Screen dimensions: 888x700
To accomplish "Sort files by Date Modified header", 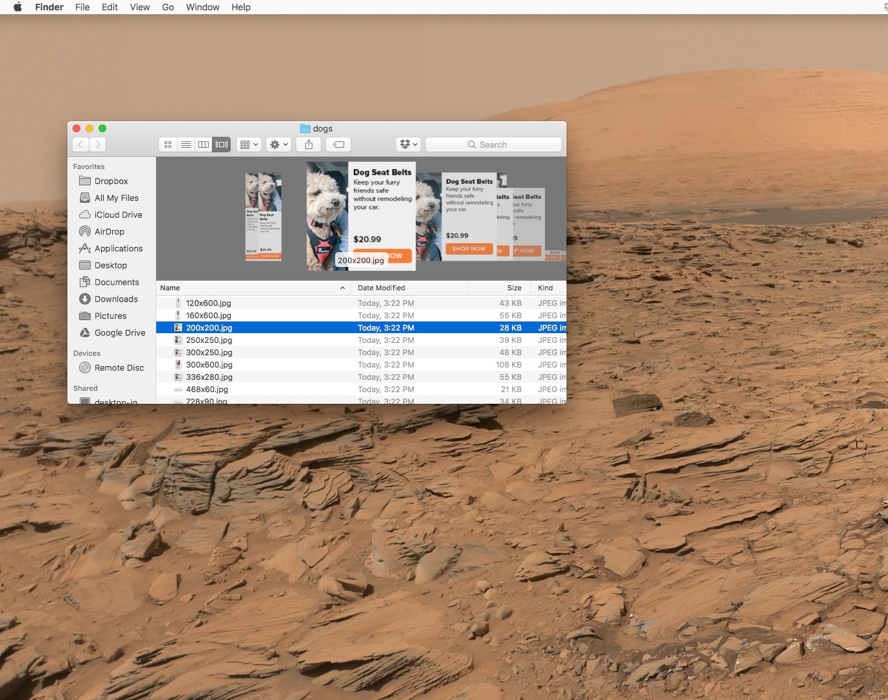I will 381,288.
